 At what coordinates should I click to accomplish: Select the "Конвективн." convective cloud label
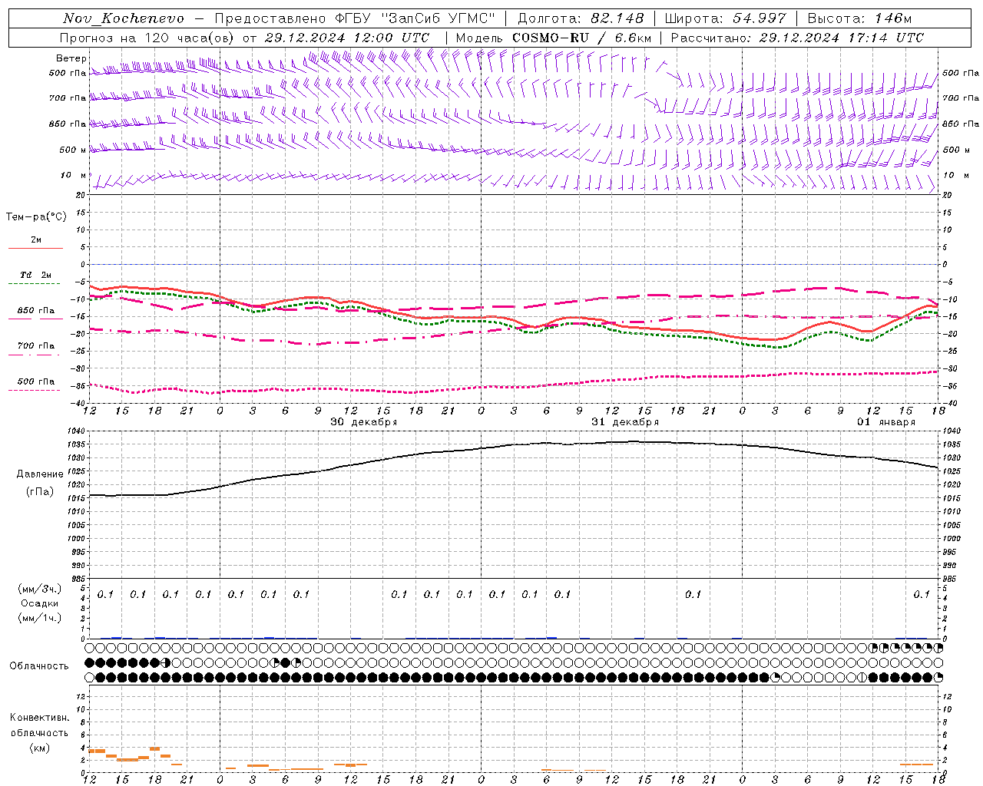pyautogui.click(x=39, y=718)
